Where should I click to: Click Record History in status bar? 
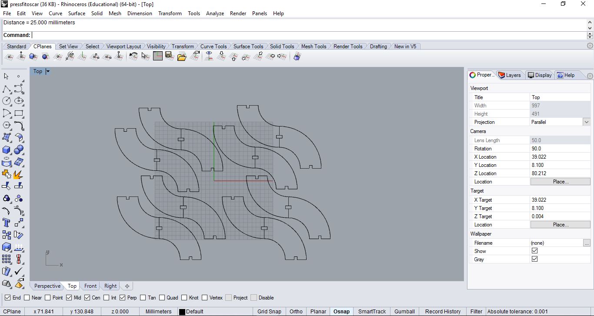(443, 311)
